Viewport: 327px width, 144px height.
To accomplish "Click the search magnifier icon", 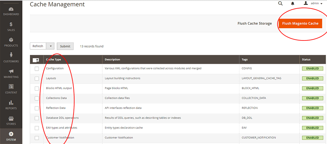I will coord(280,3).
